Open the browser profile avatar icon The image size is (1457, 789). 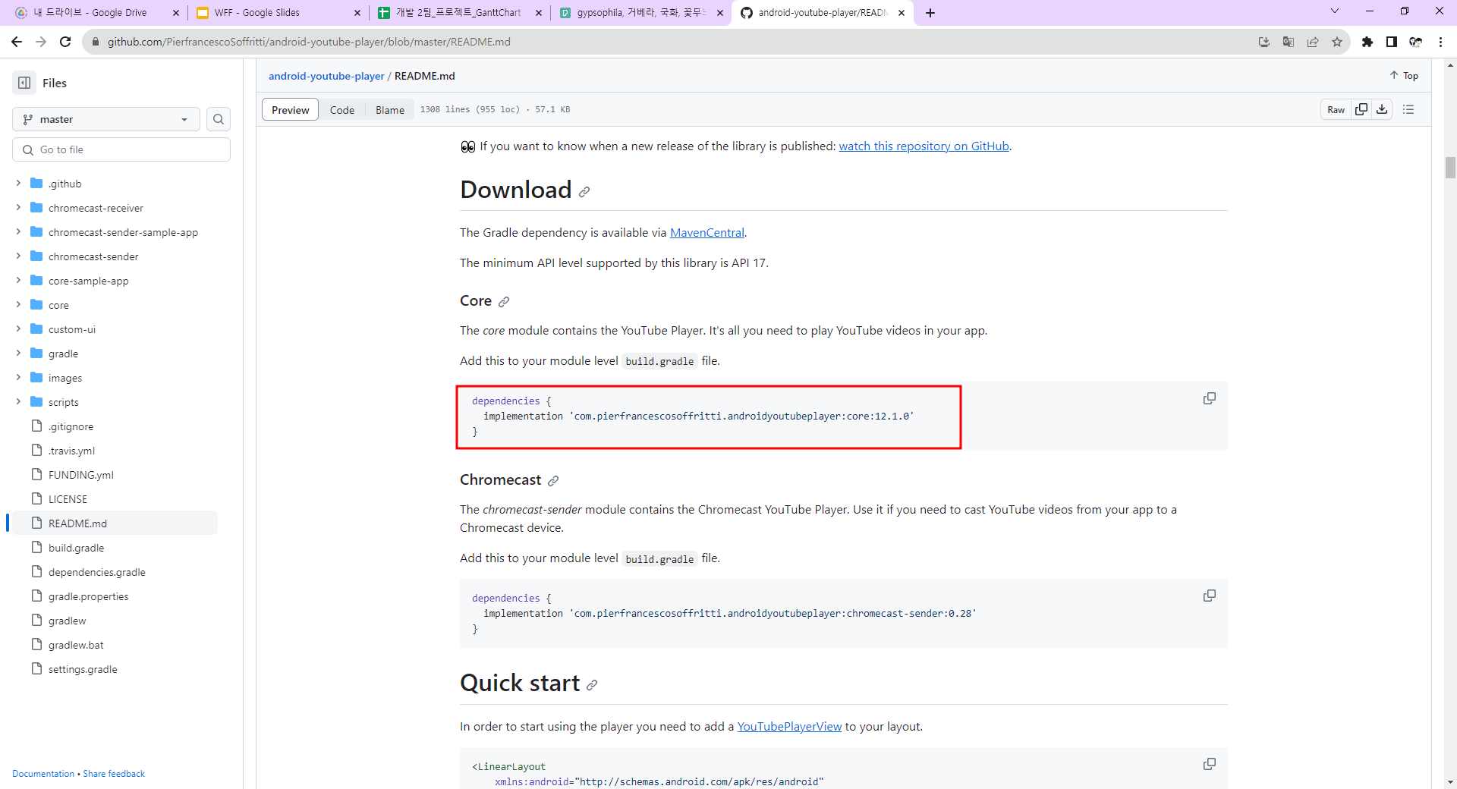pyautogui.click(x=1416, y=42)
